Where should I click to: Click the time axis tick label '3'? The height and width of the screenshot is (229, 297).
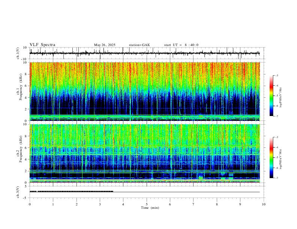[x=100, y=204]
